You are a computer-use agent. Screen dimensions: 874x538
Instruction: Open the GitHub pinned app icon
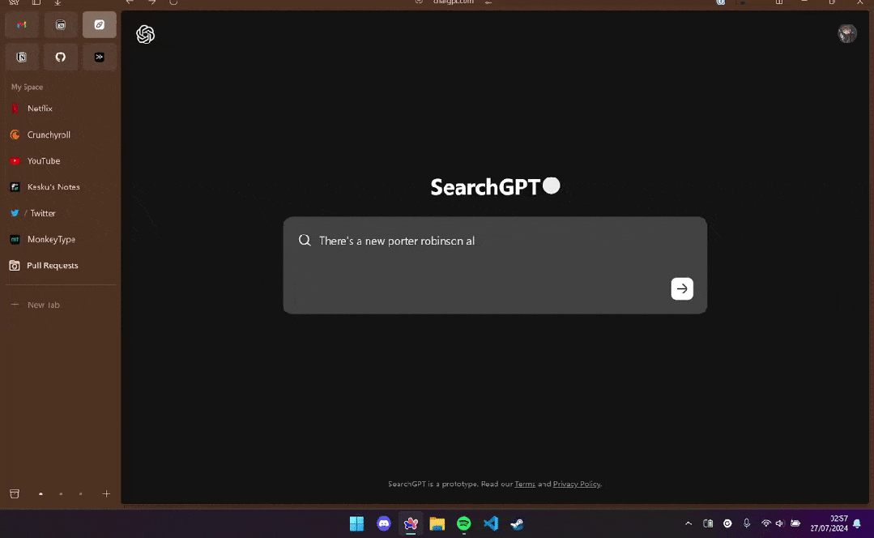(60, 57)
